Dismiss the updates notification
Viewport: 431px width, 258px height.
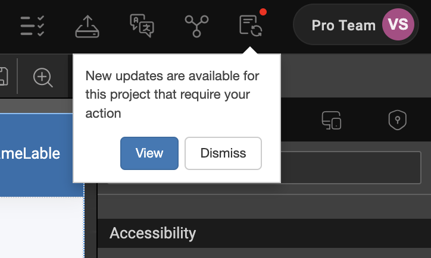[x=223, y=153]
